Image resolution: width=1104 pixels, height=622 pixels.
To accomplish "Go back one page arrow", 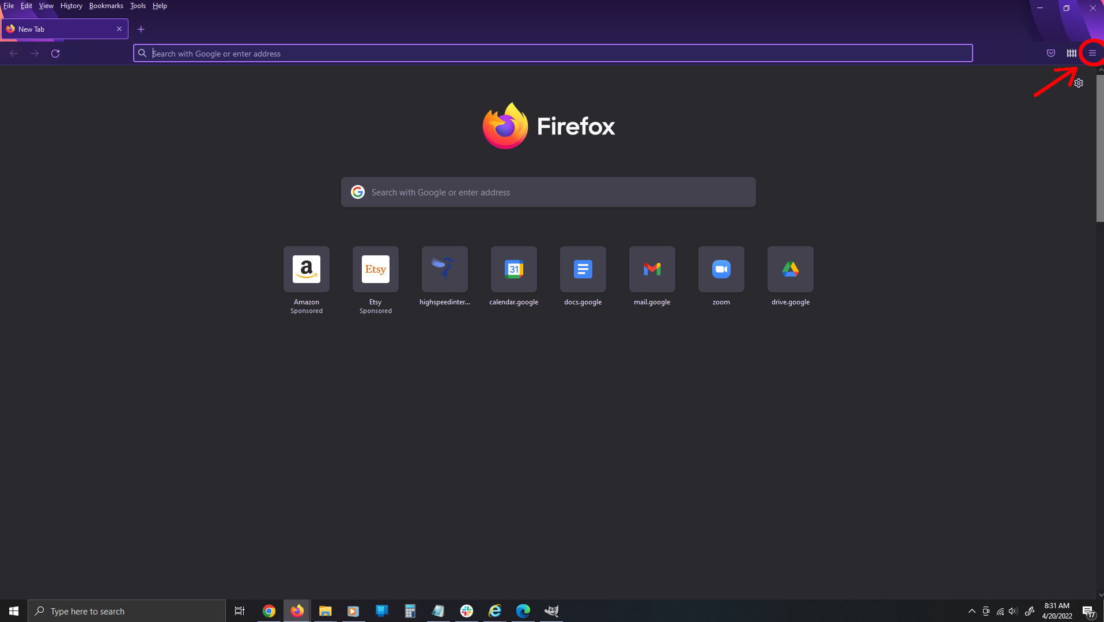I will [x=14, y=53].
